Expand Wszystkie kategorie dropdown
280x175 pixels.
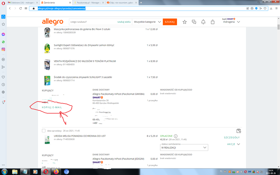point(147,22)
